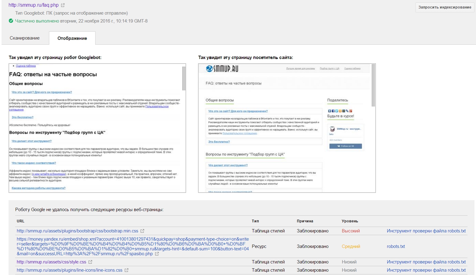Open bootstrap.min.css resource URL
476x275 pixels.
click(77, 231)
